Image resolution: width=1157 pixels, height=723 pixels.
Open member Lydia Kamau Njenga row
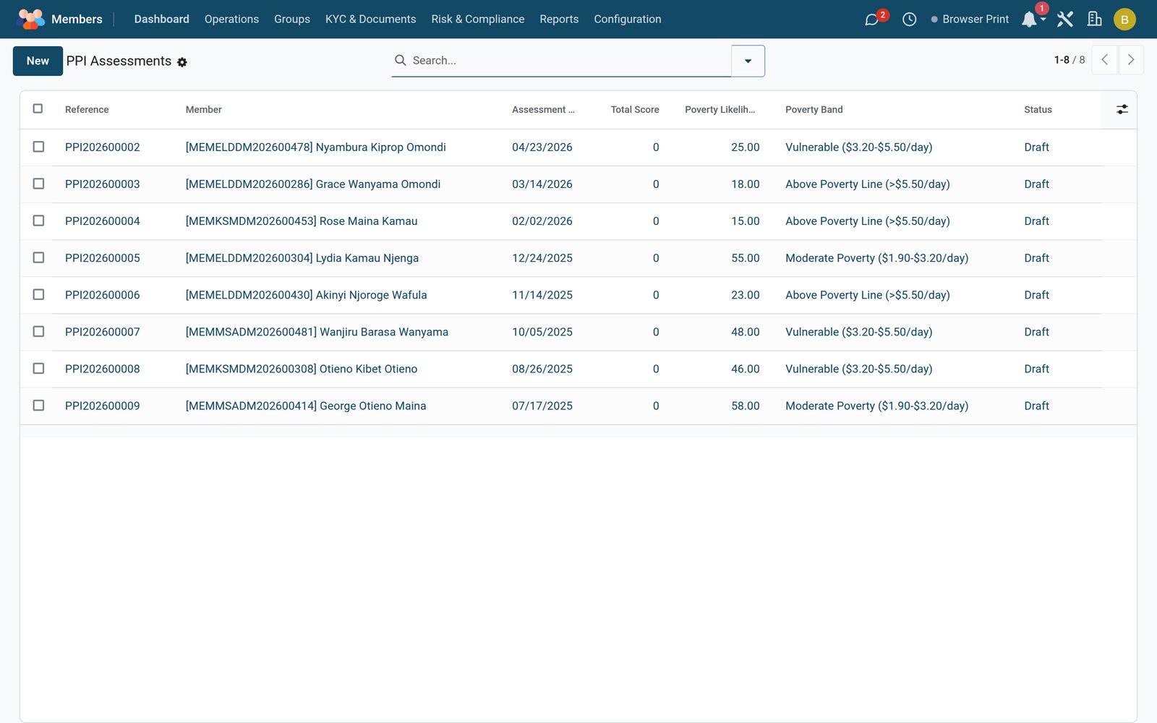(x=302, y=258)
